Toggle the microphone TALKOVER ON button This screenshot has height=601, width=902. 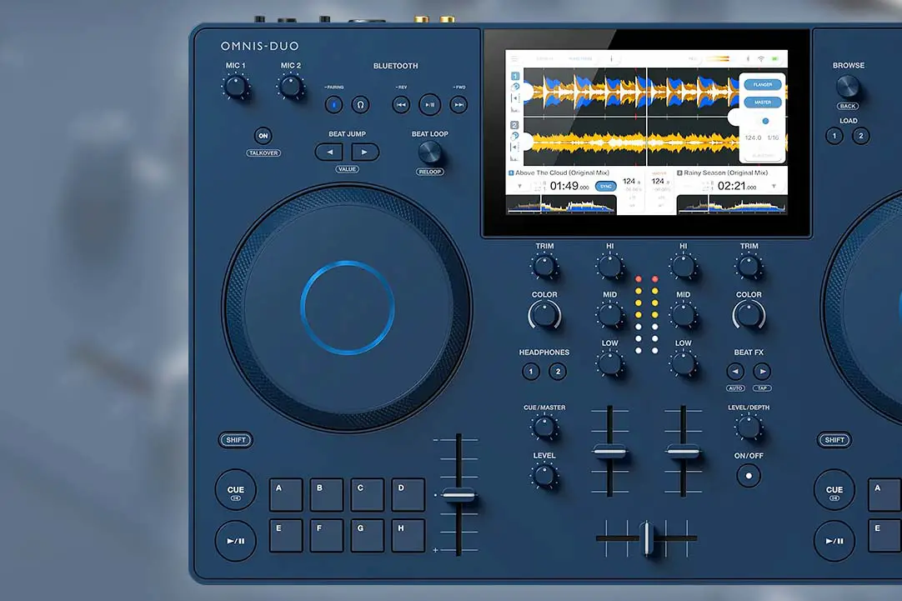click(263, 135)
